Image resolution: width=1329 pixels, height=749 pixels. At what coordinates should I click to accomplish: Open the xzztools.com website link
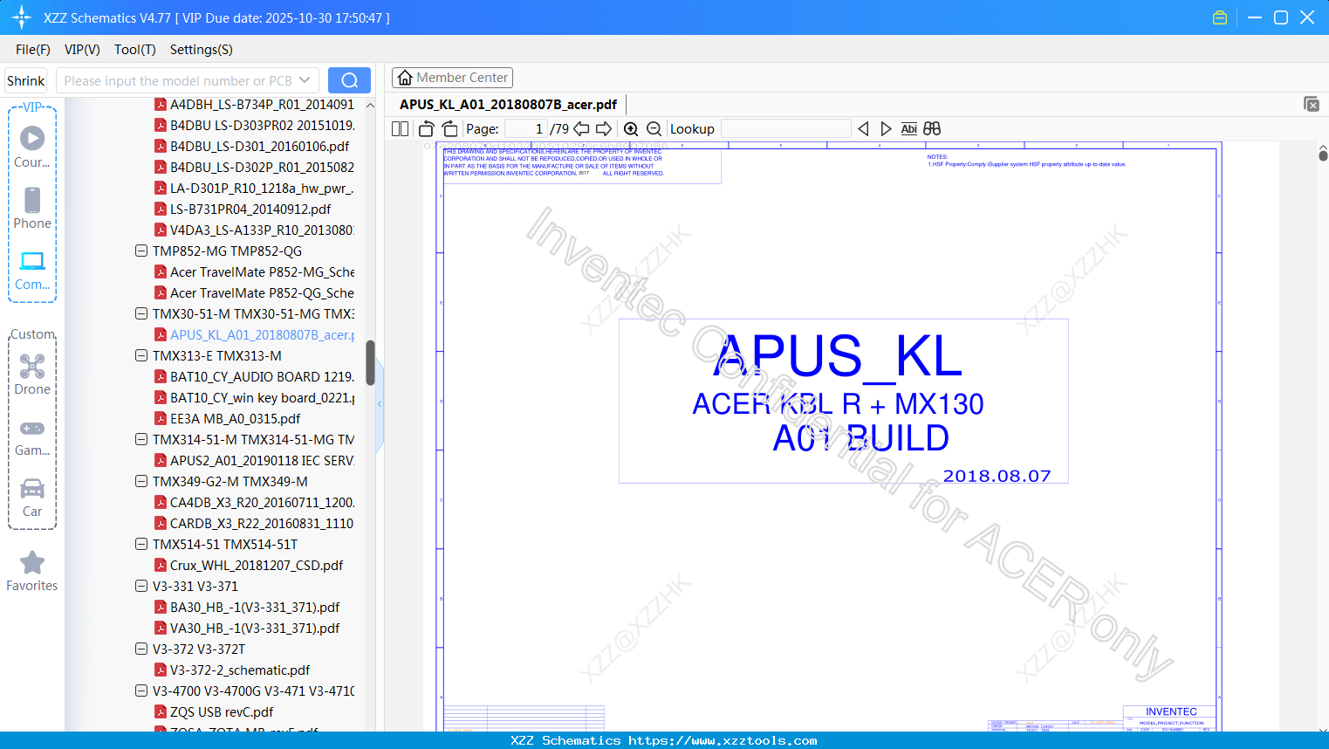(x=723, y=740)
